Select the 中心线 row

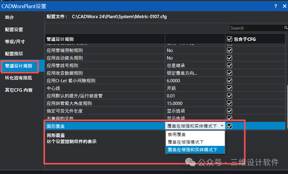[105, 88]
